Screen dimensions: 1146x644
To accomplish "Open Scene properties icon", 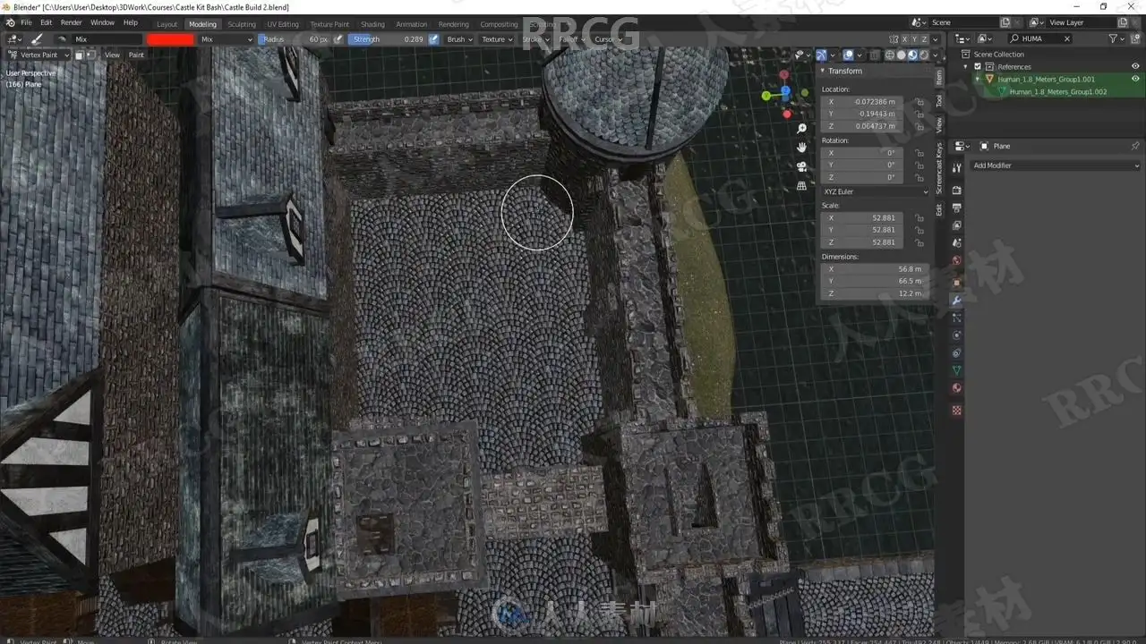I will 956,243.
